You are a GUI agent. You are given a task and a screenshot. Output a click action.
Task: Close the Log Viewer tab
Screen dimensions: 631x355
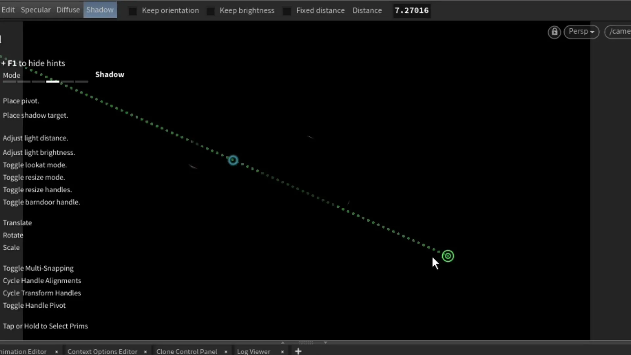(x=282, y=352)
